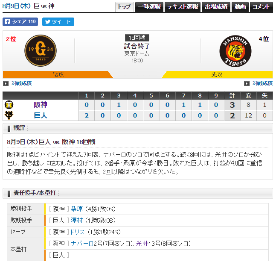Click Hanshin's 3rd inning score 1

point(119,105)
